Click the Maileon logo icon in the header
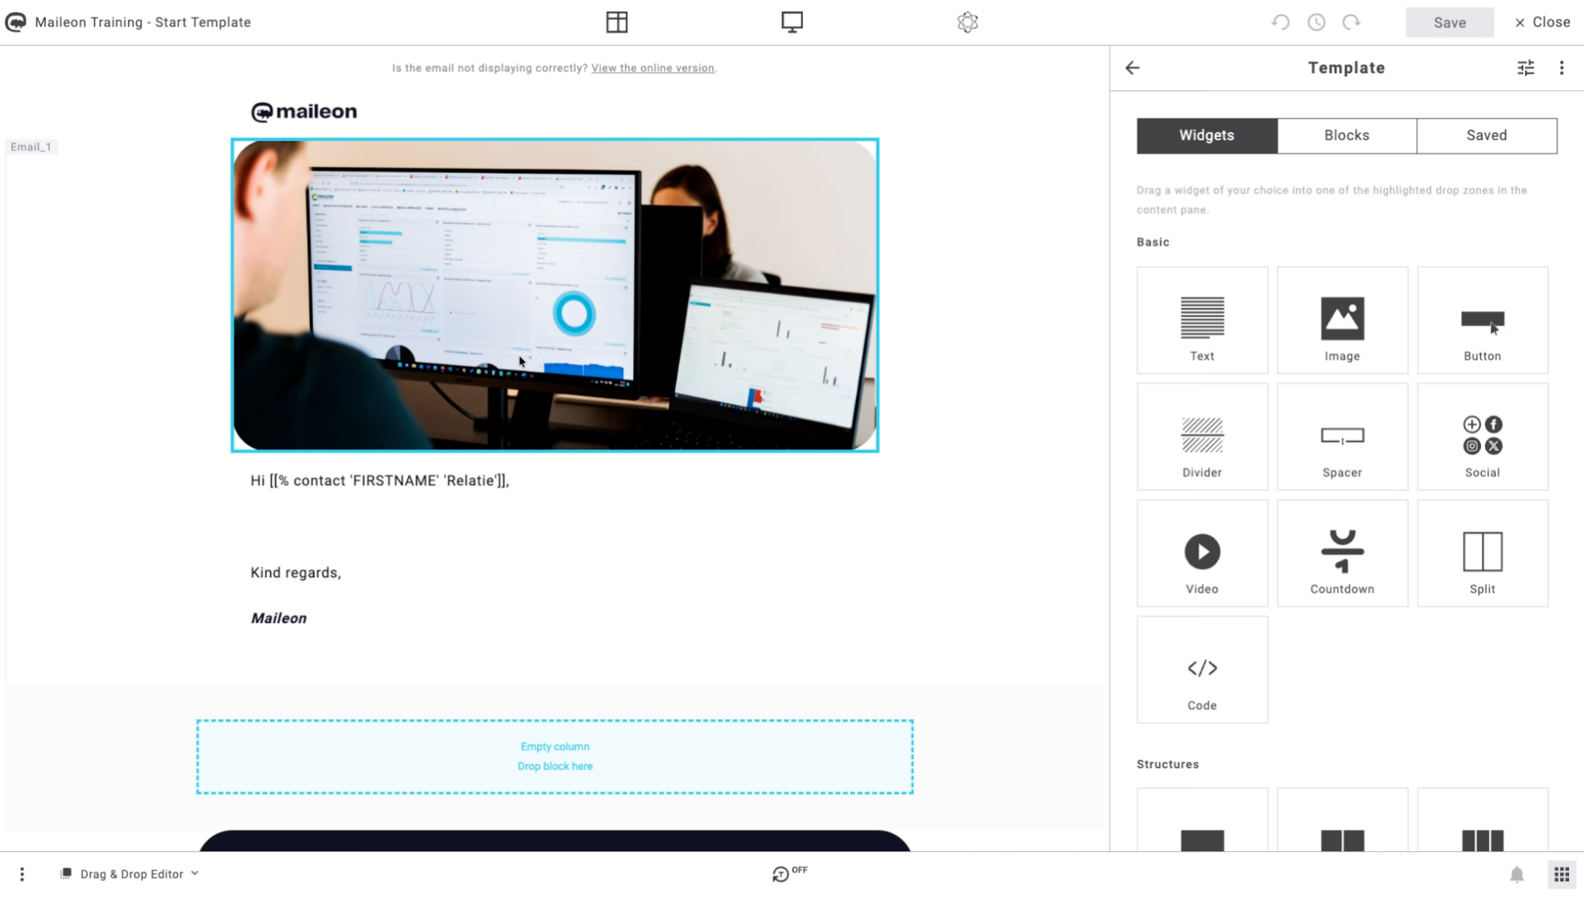Viewport: 1584px width, 897px height. [16, 22]
